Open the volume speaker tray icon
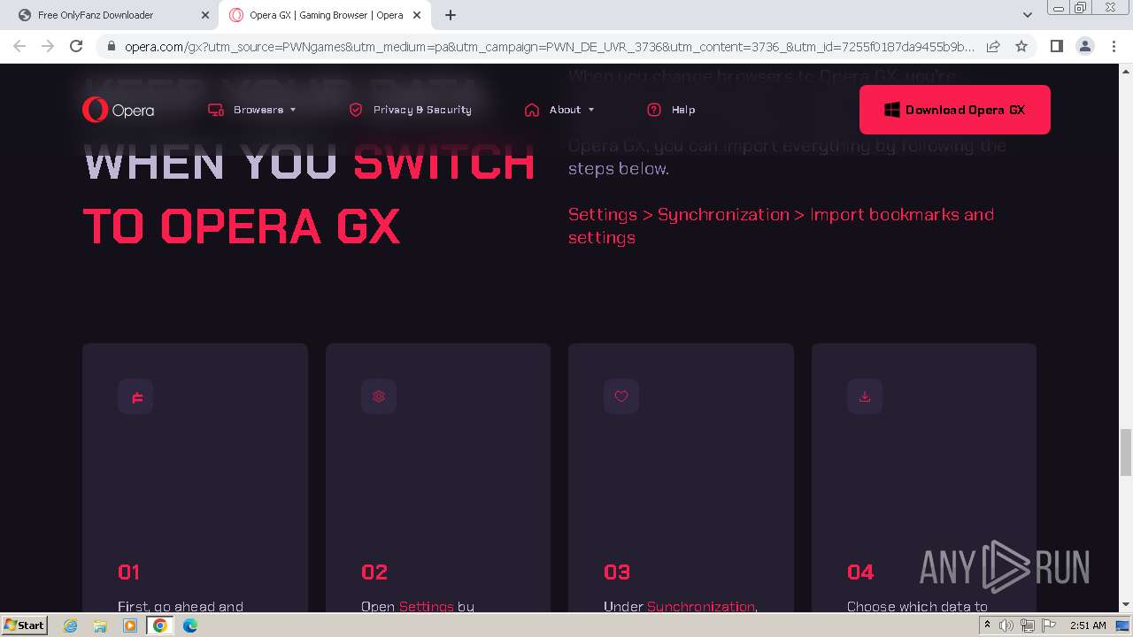 1006,625
